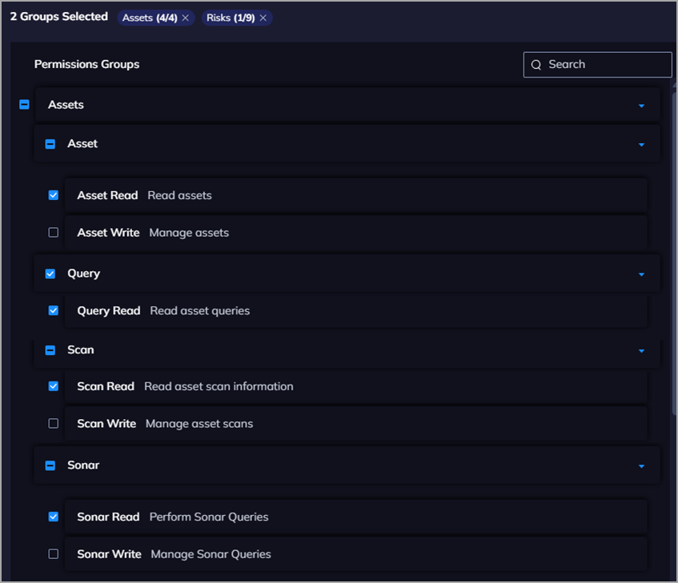This screenshot has width=678, height=583.
Task: Collapse the Asset subgroup using its arrow
Action: (641, 145)
